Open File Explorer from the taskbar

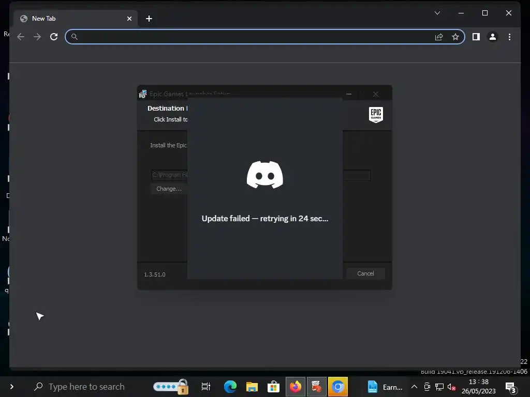pos(252,387)
